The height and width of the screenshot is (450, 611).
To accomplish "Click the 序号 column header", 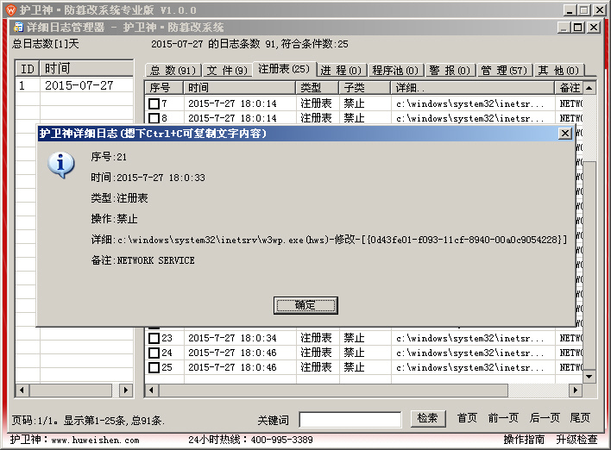I will click(x=164, y=88).
